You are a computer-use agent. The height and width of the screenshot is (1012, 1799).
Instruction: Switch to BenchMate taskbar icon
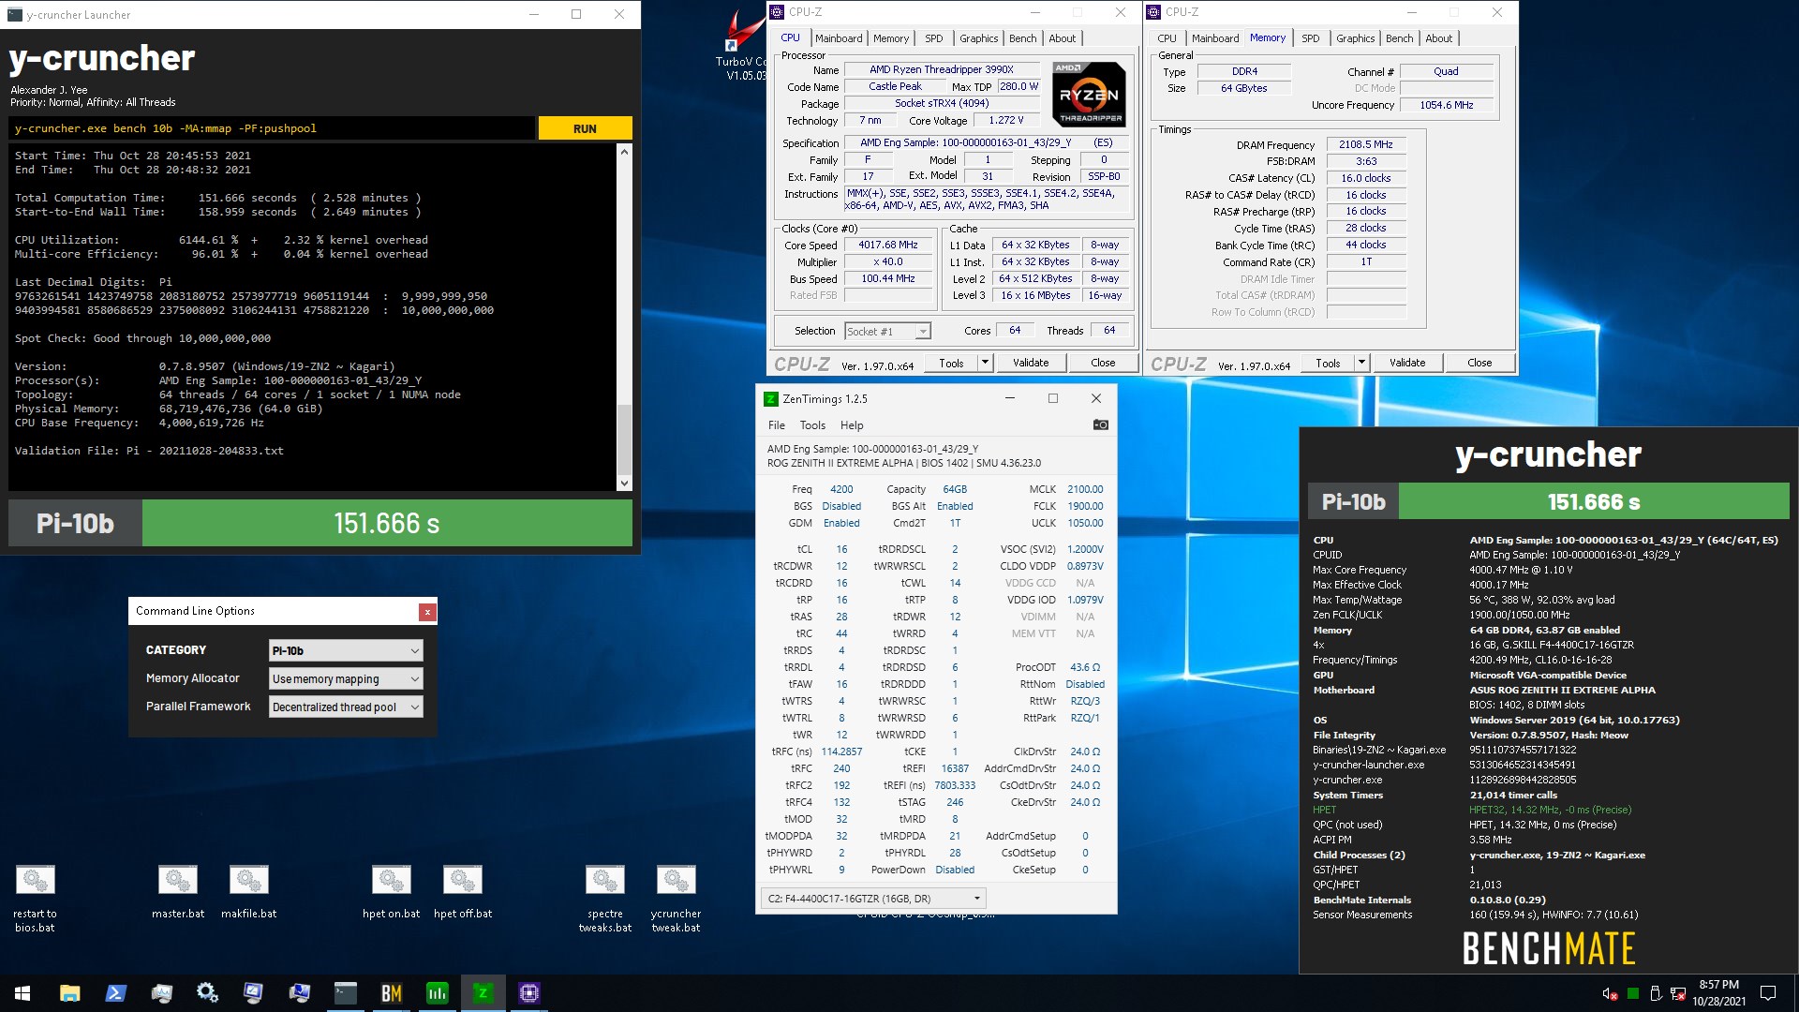(x=392, y=993)
